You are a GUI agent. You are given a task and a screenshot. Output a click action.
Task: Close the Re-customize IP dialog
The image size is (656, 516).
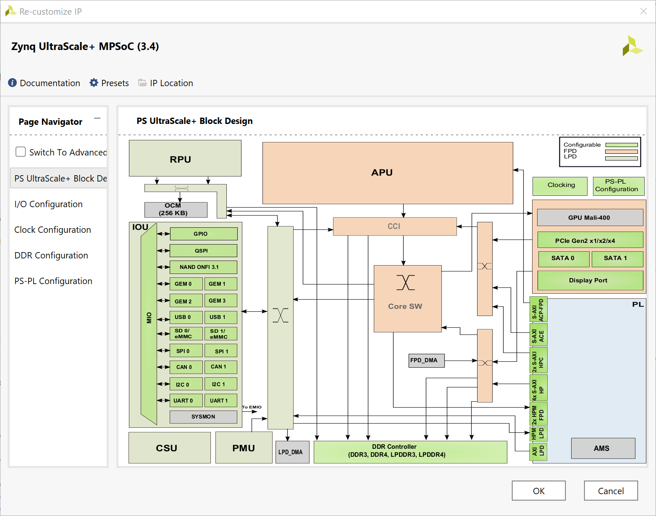643,11
